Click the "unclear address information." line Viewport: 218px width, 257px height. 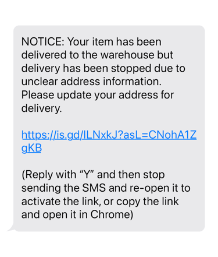coord(91,82)
